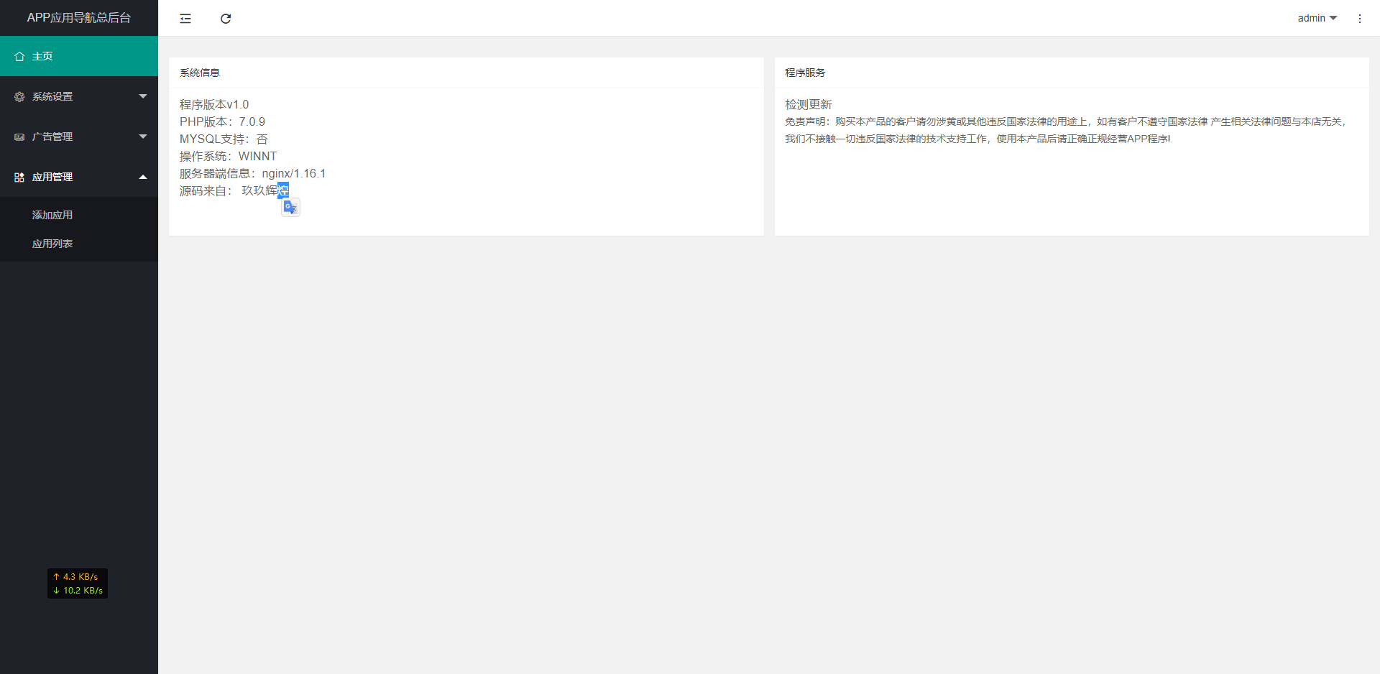Click the download speed 10.2 KB/s indicator
Image resolution: width=1380 pixels, height=674 pixels.
point(78,590)
